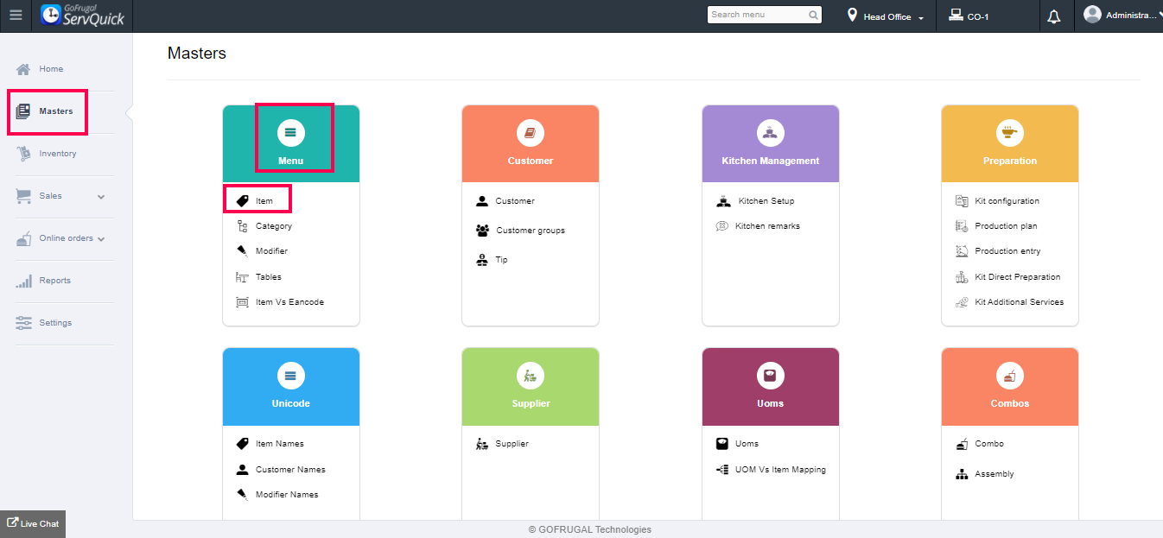Click the table icon beside Tables
Screen dimensions: 1163x538
[x=242, y=277]
